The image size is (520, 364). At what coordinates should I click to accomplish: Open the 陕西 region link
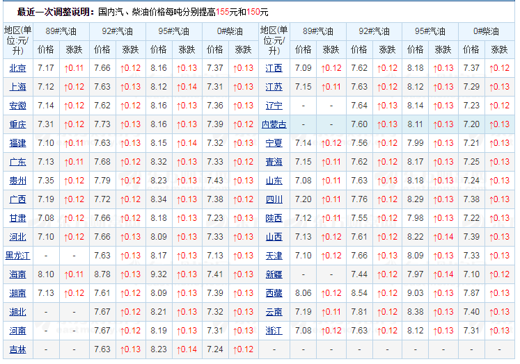tap(274, 218)
